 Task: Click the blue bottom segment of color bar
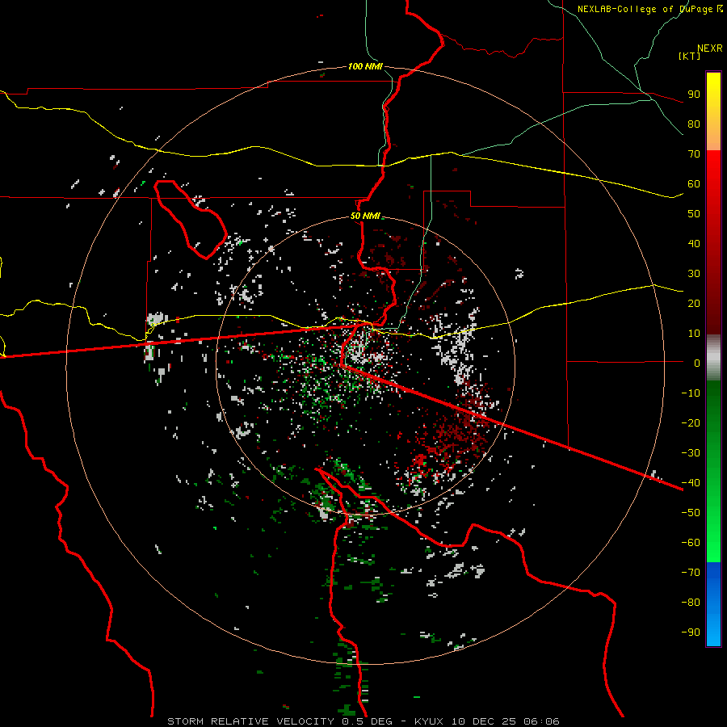pyautogui.click(x=713, y=604)
